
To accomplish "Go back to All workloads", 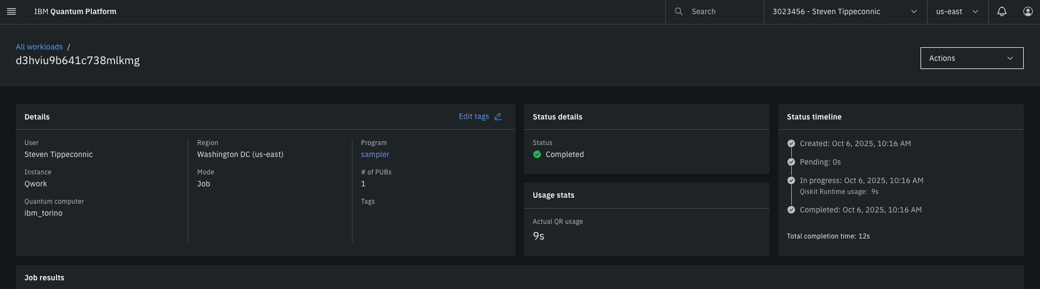I will tap(39, 47).
